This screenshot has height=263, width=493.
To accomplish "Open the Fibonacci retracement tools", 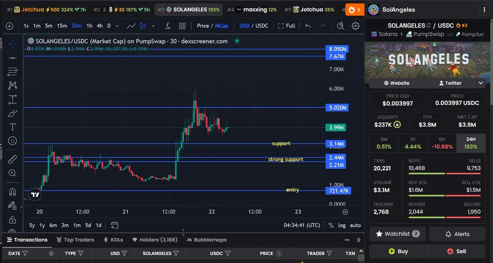I will click(13, 71).
